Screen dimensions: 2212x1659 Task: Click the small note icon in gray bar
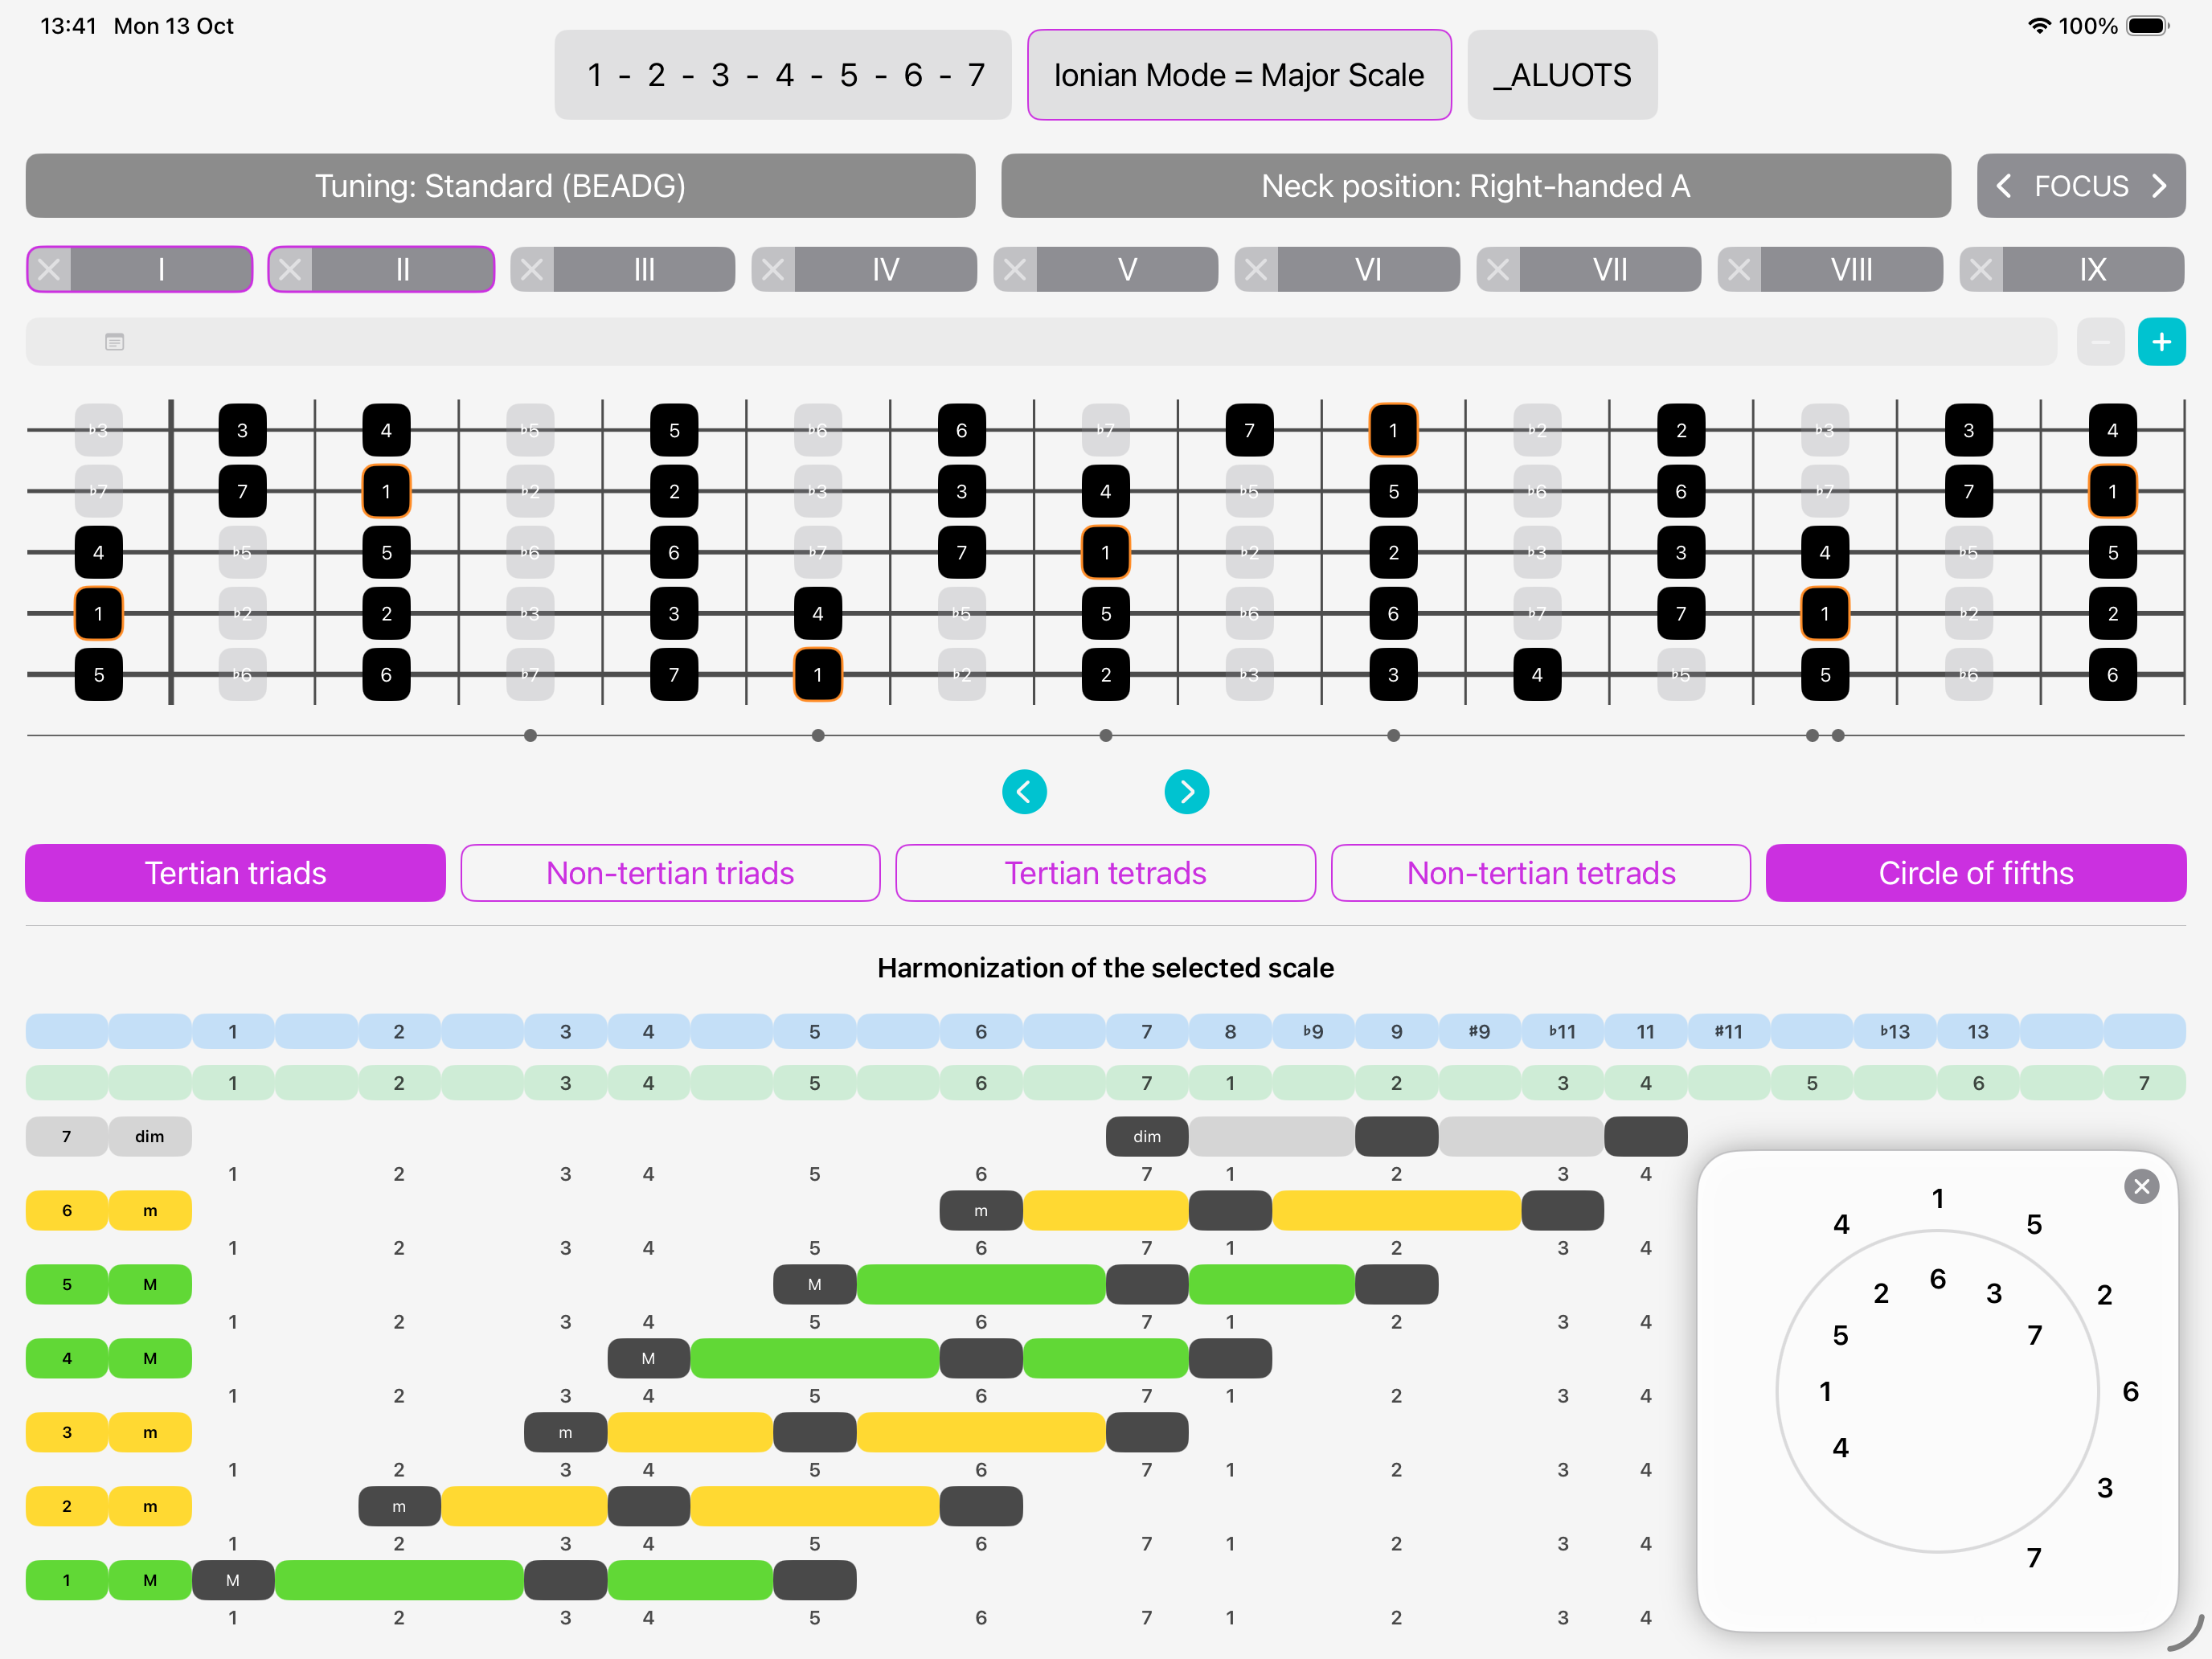tap(115, 342)
